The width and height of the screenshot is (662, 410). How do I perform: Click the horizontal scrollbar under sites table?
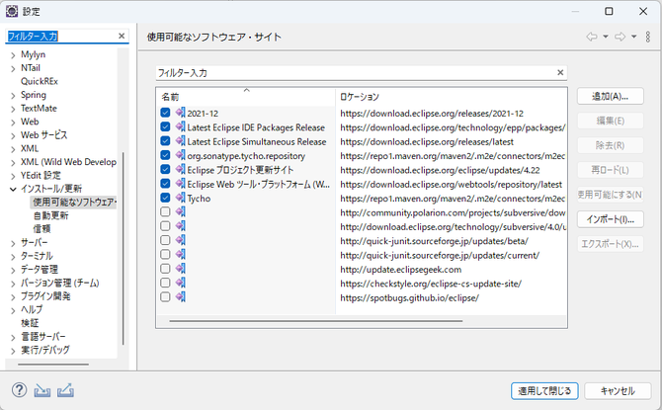(316, 321)
